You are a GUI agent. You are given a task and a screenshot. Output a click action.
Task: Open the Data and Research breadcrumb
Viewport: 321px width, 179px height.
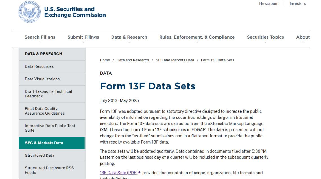pyautogui.click(x=133, y=60)
